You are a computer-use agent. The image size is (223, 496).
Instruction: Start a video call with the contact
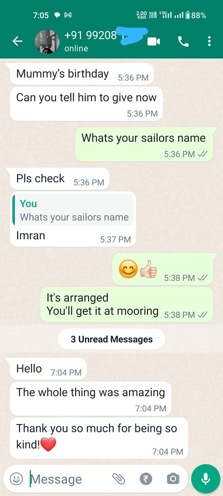point(154,41)
